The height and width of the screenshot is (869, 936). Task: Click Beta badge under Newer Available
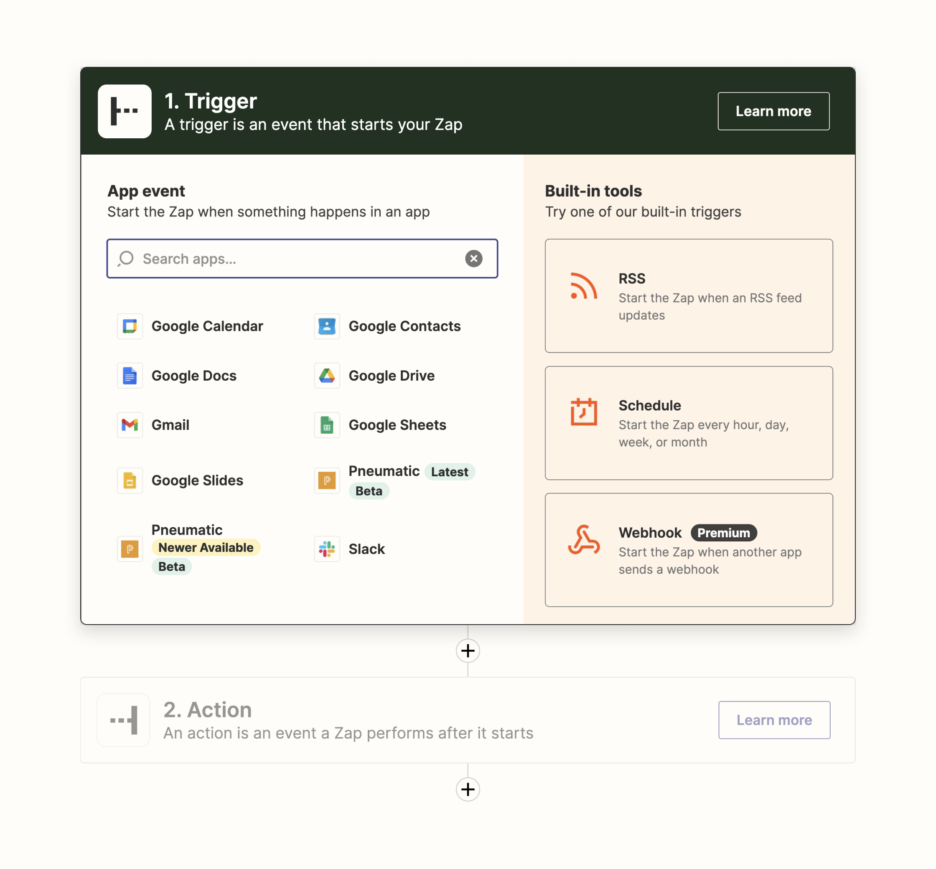(172, 567)
